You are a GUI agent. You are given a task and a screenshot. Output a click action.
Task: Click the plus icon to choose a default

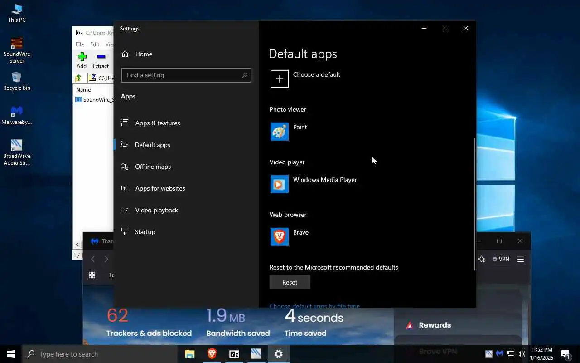(x=280, y=79)
